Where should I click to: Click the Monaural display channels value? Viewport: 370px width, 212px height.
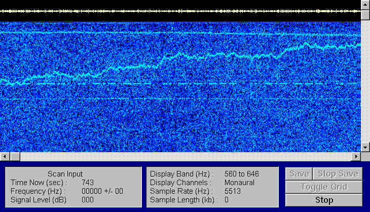pos(239,183)
